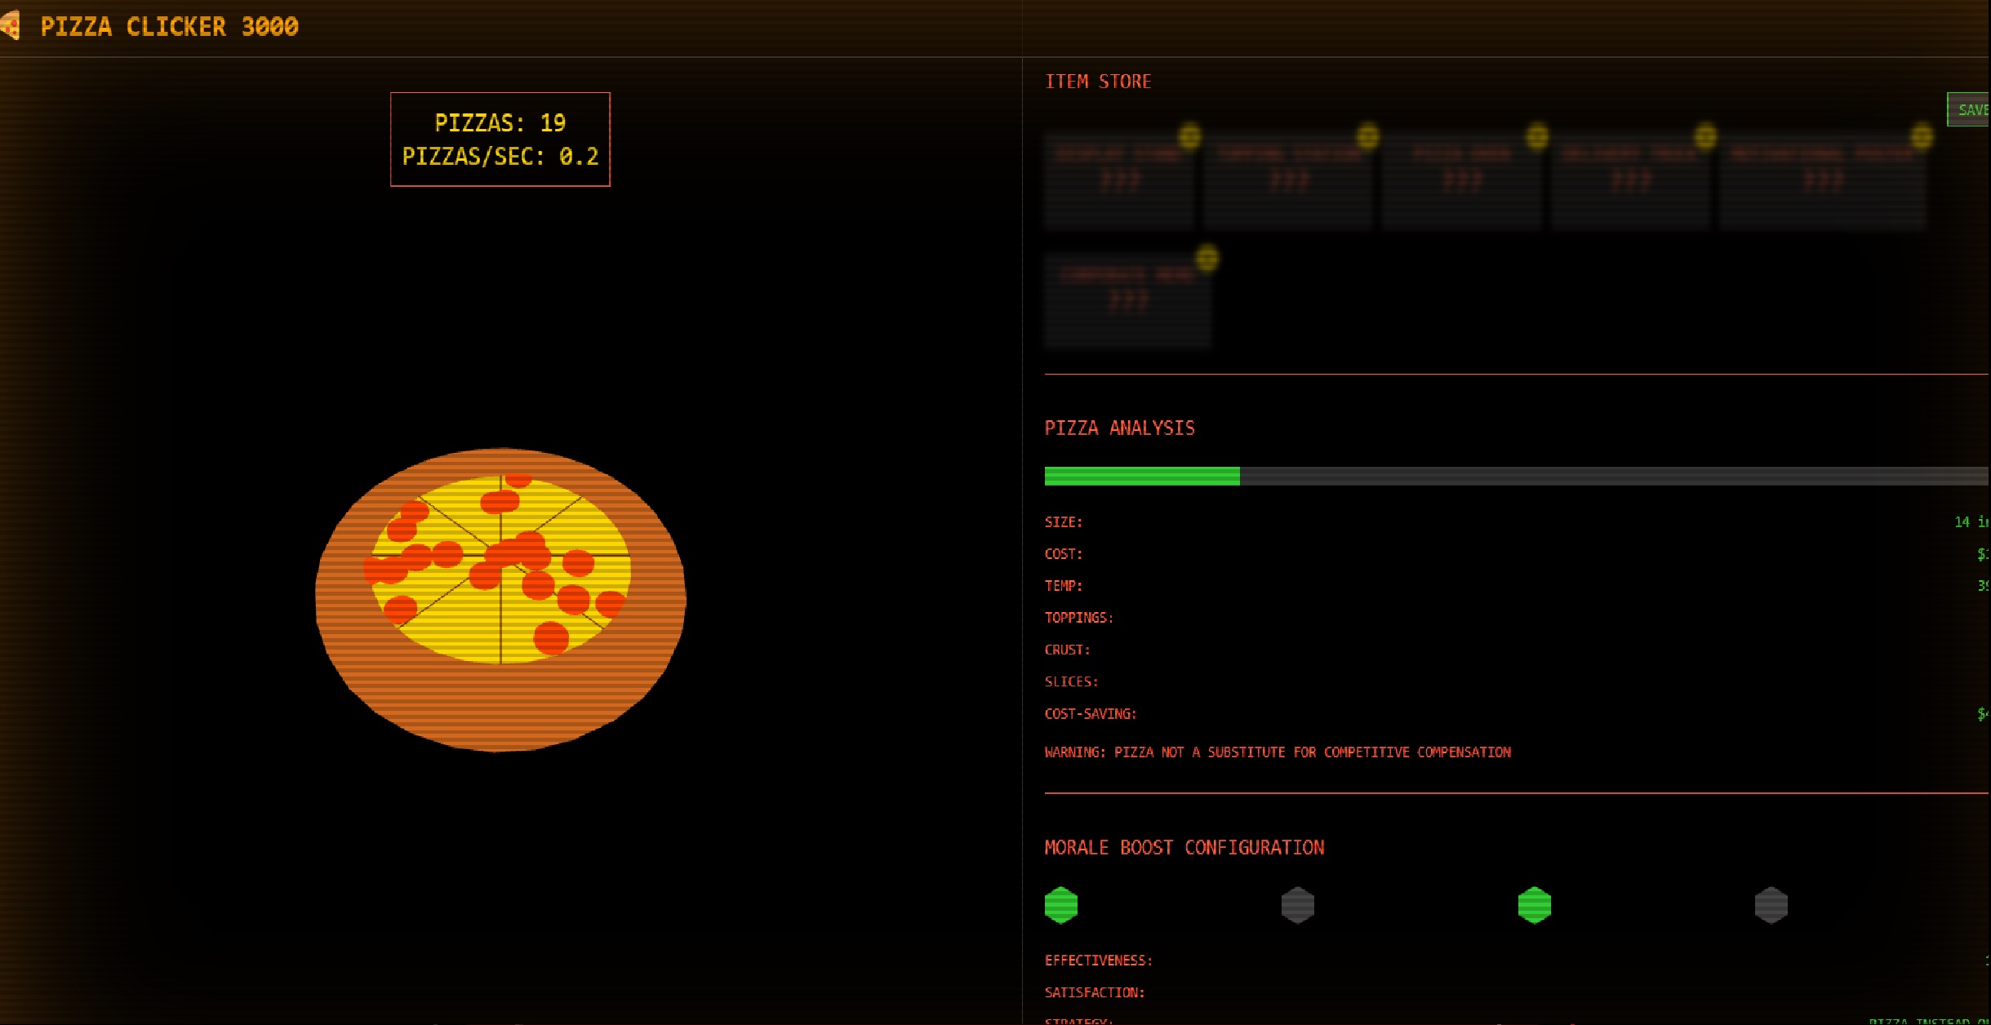
Task: Click the green Pizza Analysis progress bar
Action: [x=1143, y=476]
